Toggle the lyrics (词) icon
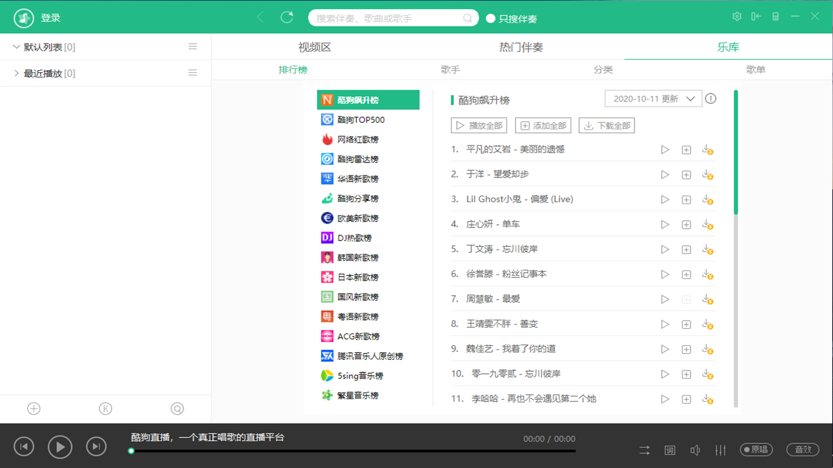Image resolution: width=833 pixels, height=468 pixels. 670,450
